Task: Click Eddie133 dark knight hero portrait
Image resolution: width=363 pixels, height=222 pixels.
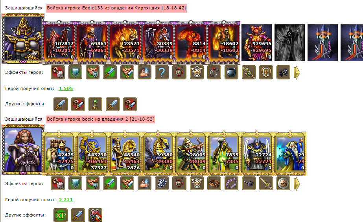Action: (23, 39)
